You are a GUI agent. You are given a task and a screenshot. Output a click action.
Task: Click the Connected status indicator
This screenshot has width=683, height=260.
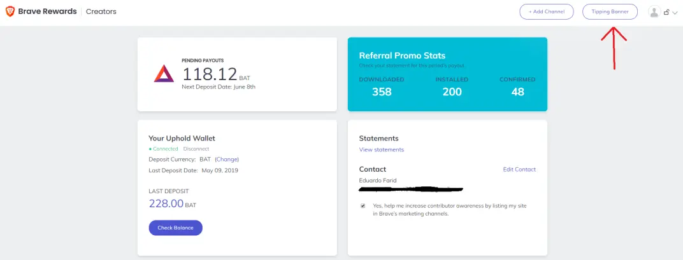click(x=164, y=149)
